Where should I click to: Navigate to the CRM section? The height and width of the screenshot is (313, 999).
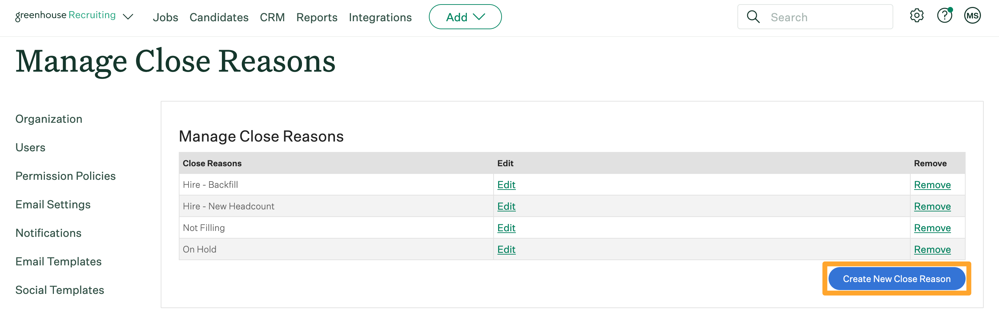click(272, 17)
